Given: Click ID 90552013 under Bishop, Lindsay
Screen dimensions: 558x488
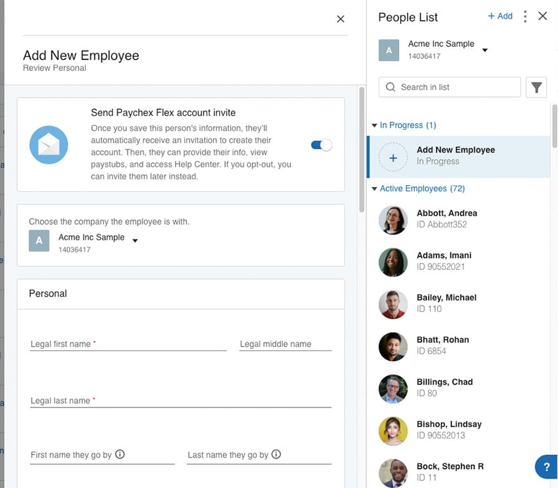Looking at the screenshot, I should pyautogui.click(x=441, y=435).
